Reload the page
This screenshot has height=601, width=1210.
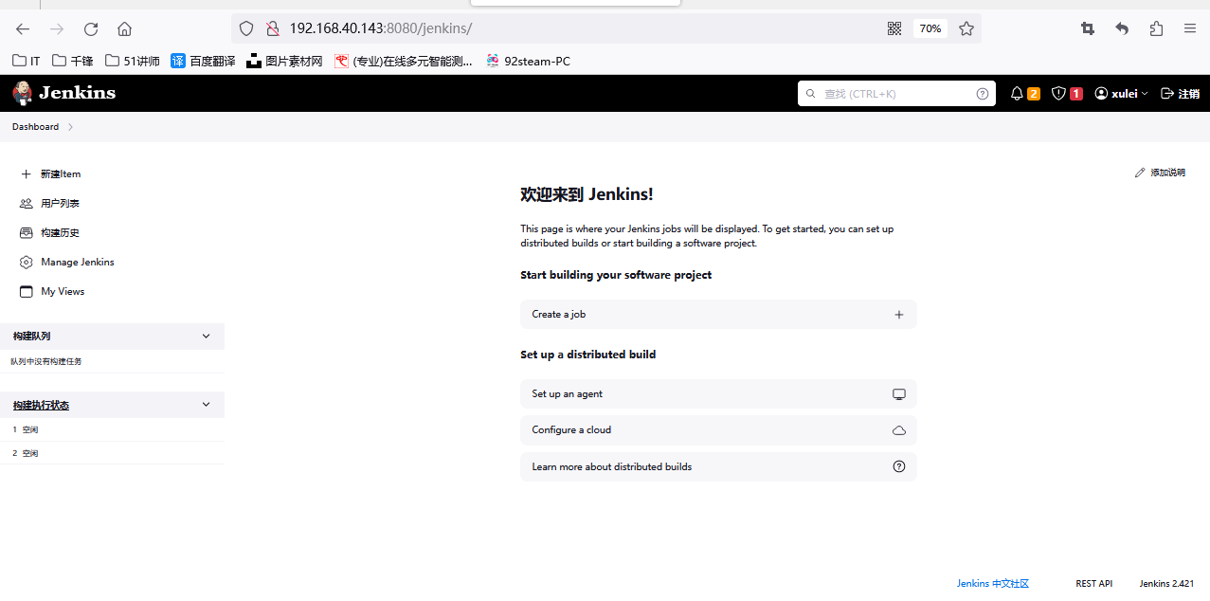91,28
